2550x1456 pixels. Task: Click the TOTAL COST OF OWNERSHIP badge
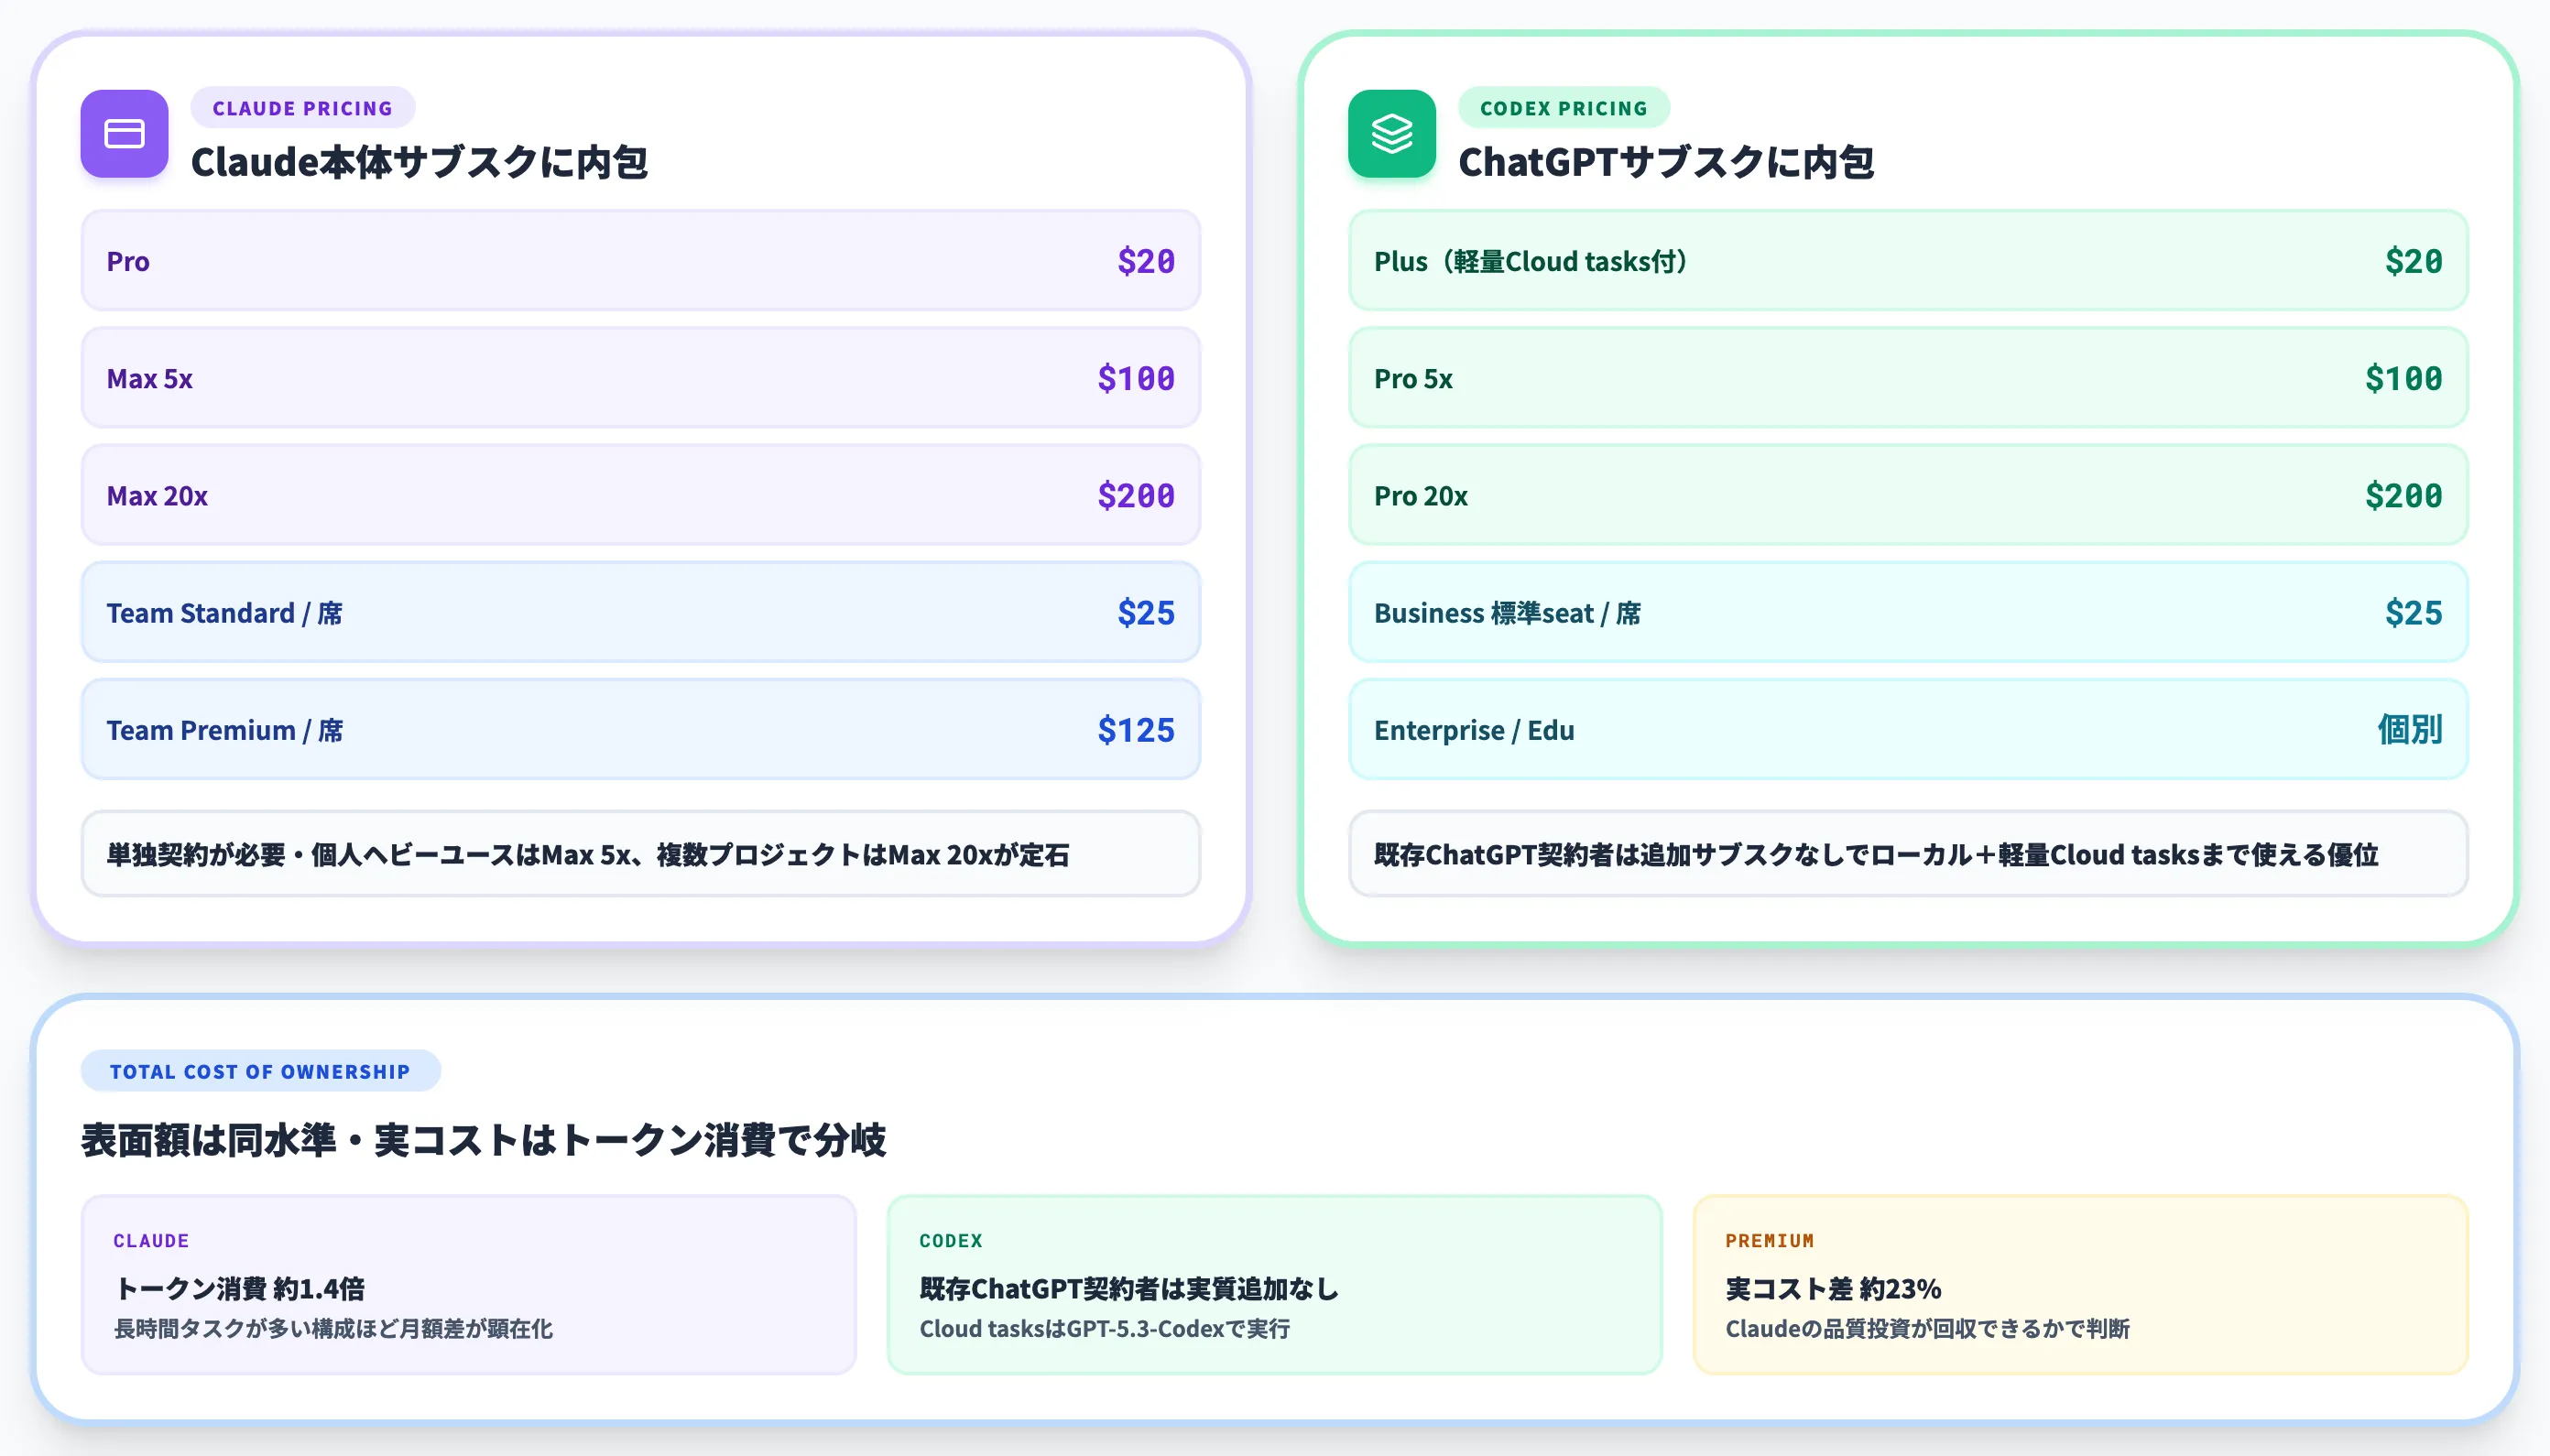(x=260, y=1071)
